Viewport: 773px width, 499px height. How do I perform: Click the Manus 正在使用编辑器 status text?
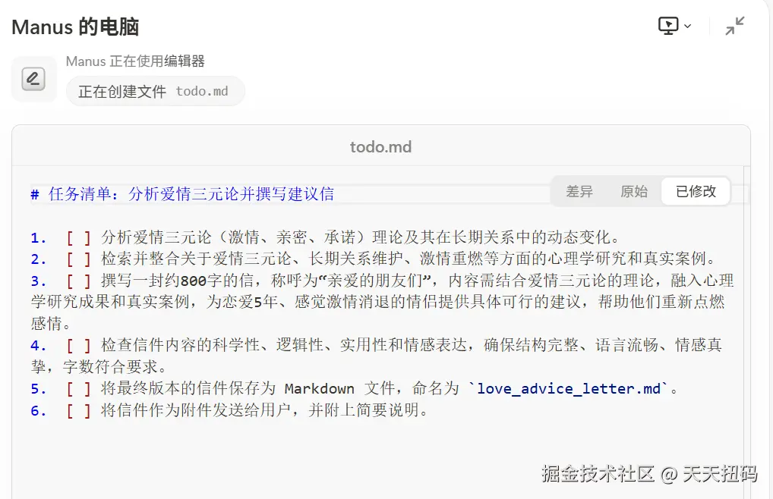[x=135, y=61]
